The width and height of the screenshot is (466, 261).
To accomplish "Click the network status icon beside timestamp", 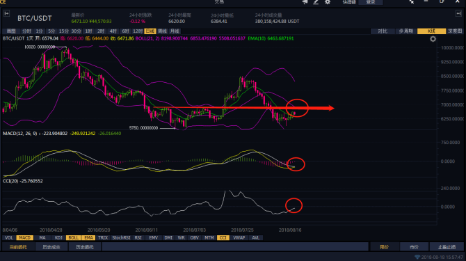I will click(x=417, y=257).
